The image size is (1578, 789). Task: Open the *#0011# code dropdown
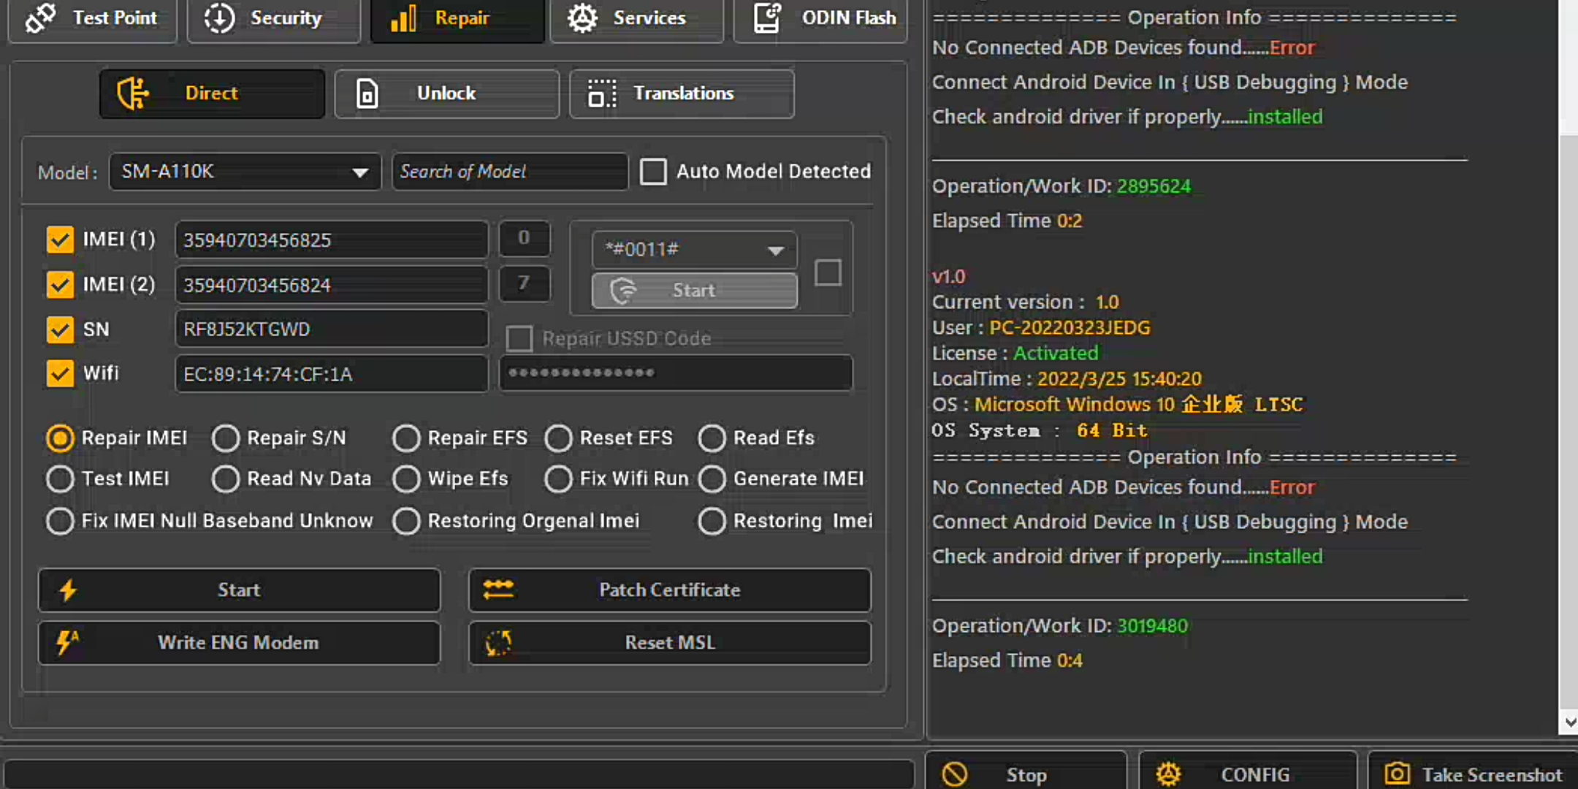click(775, 251)
